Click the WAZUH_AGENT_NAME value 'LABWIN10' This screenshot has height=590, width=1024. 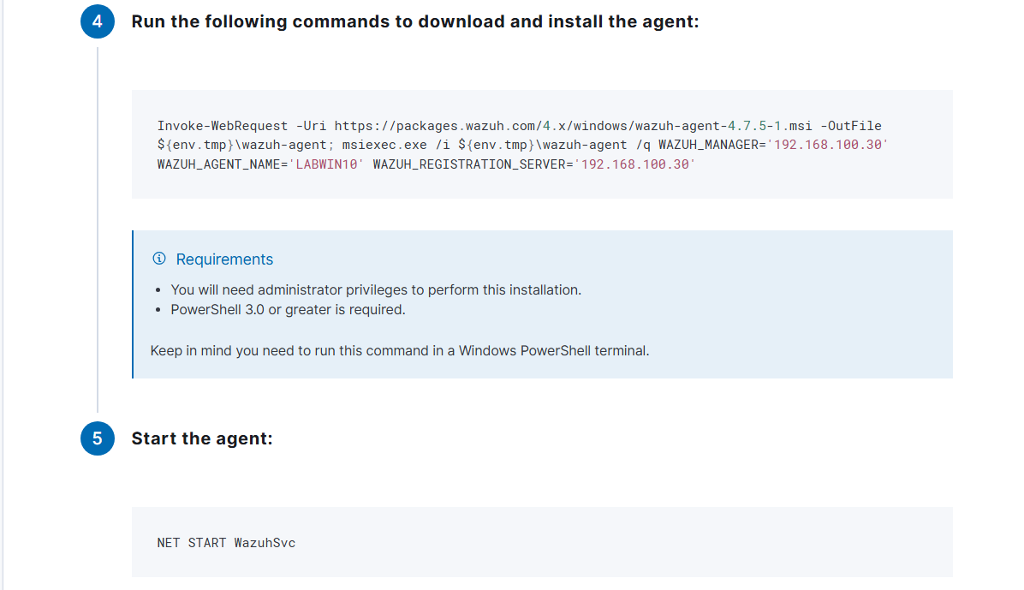tap(326, 164)
